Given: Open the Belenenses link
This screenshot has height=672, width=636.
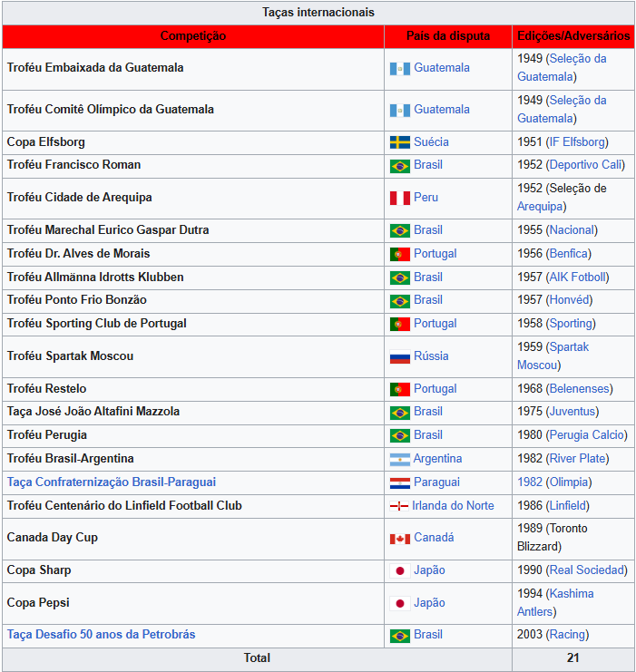Looking at the screenshot, I should point(580,389).
